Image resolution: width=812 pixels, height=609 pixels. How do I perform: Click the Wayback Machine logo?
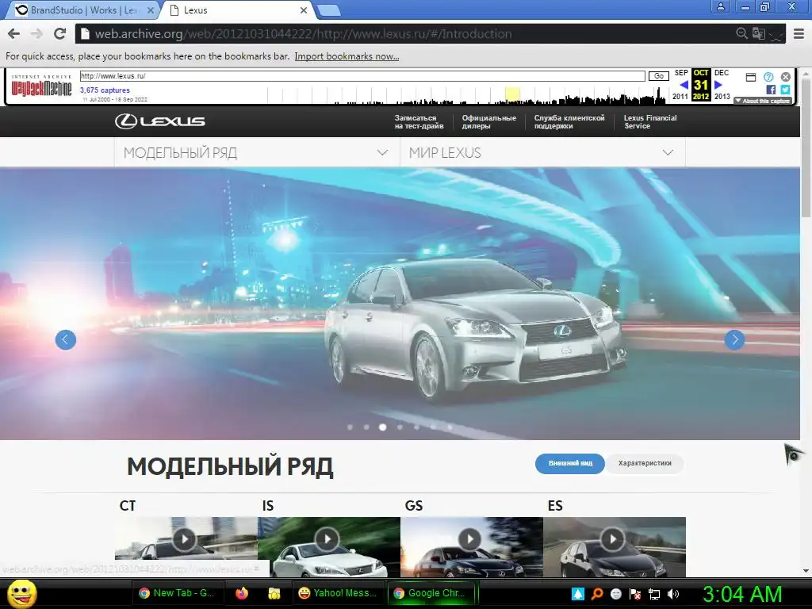[x=41, y=86]
